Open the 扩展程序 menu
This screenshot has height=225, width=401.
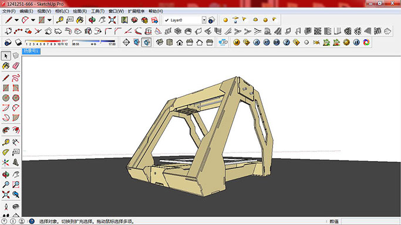(x=136, y=11)
